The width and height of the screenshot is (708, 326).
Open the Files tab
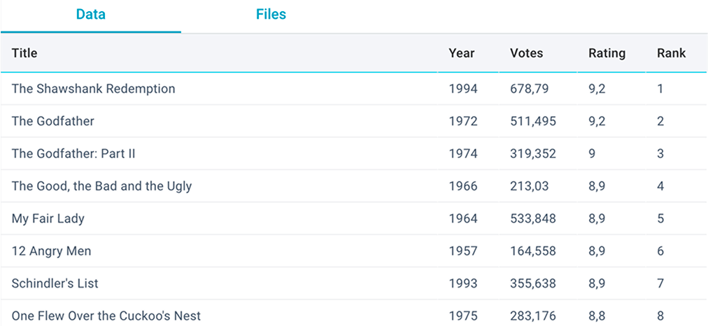(271, 15)
